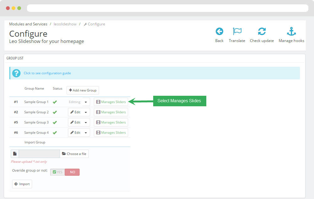Screen dimensions: 314x199
Task: Click the blue question mark help icon
Action: point(16,73)
